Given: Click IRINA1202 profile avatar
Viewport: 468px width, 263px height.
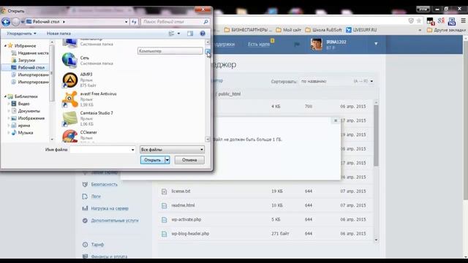Looking at the screenshot, I should (316, 44).
